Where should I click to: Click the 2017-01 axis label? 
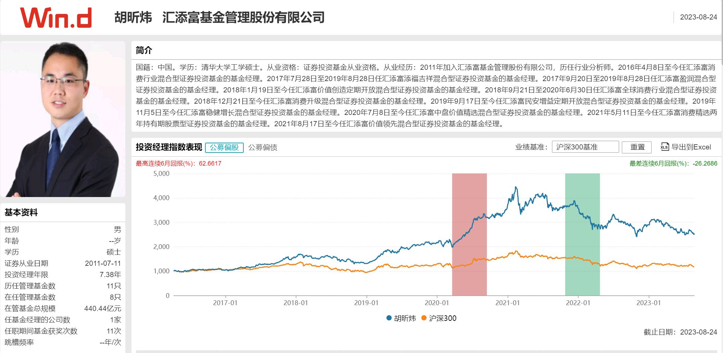tap(225, 303)
